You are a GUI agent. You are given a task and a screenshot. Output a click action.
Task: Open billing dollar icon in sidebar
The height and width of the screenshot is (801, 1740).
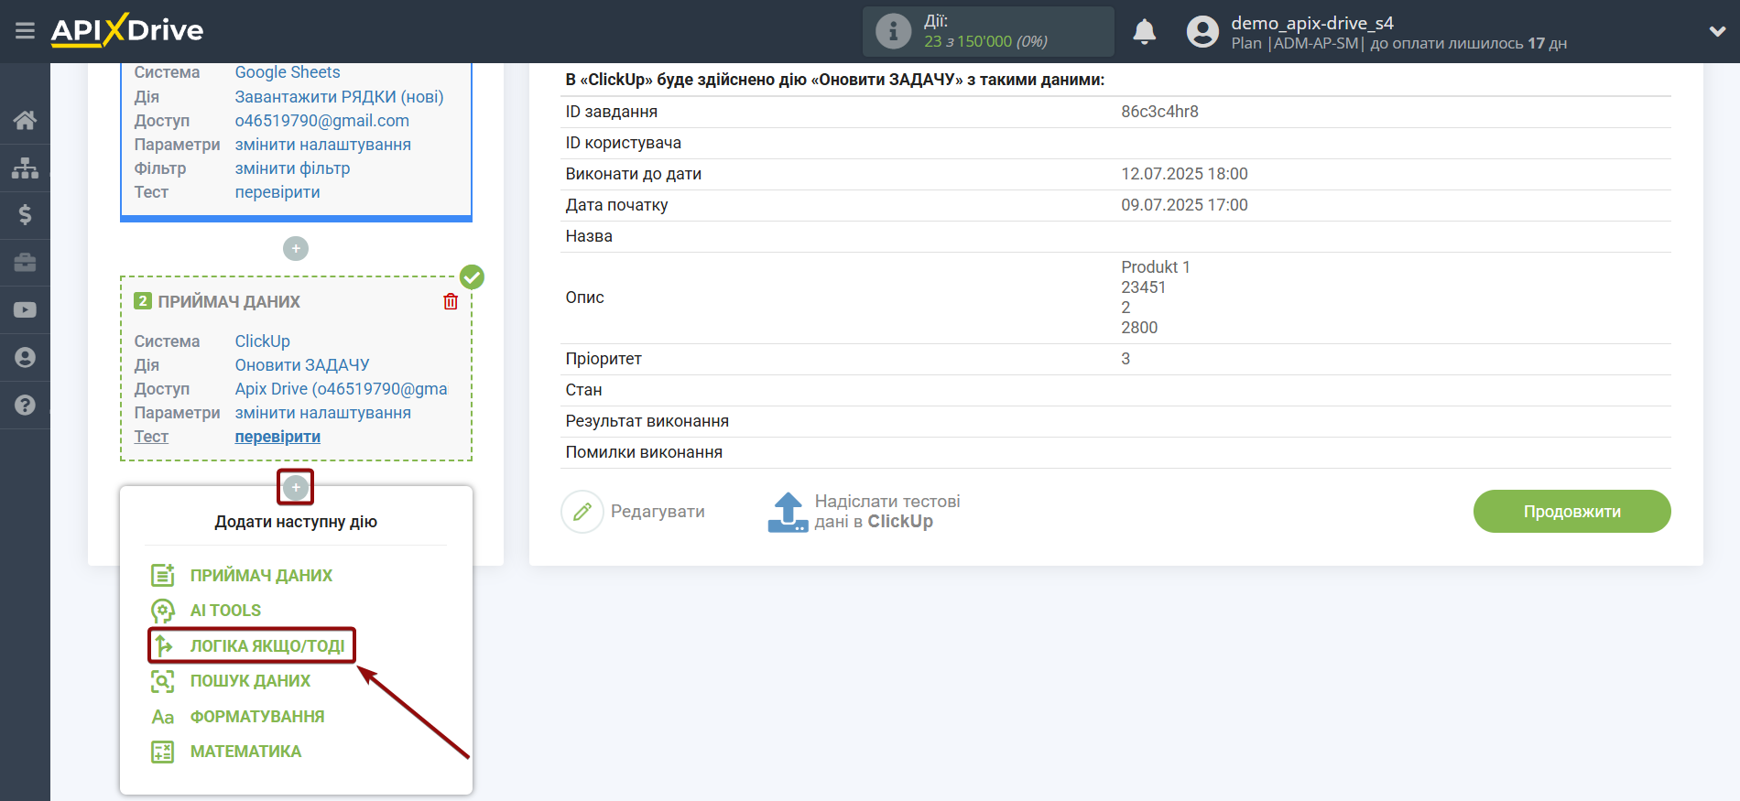[x=25, y=215]
